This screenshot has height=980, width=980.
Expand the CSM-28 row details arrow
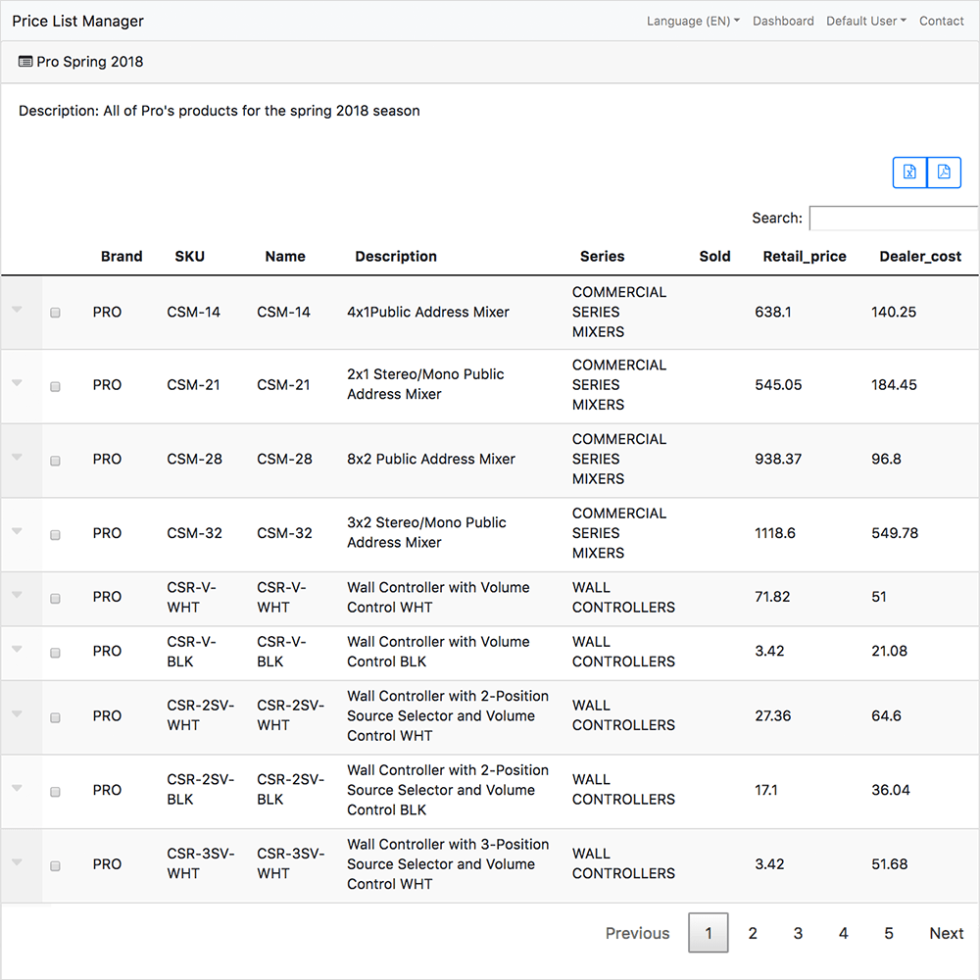pos(17,457)
